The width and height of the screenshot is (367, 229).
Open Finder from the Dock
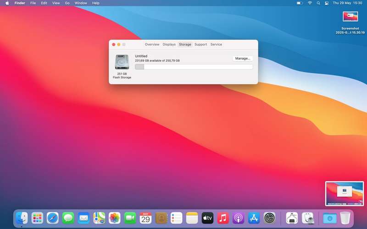pyautogui.click(x=22, y=218)
